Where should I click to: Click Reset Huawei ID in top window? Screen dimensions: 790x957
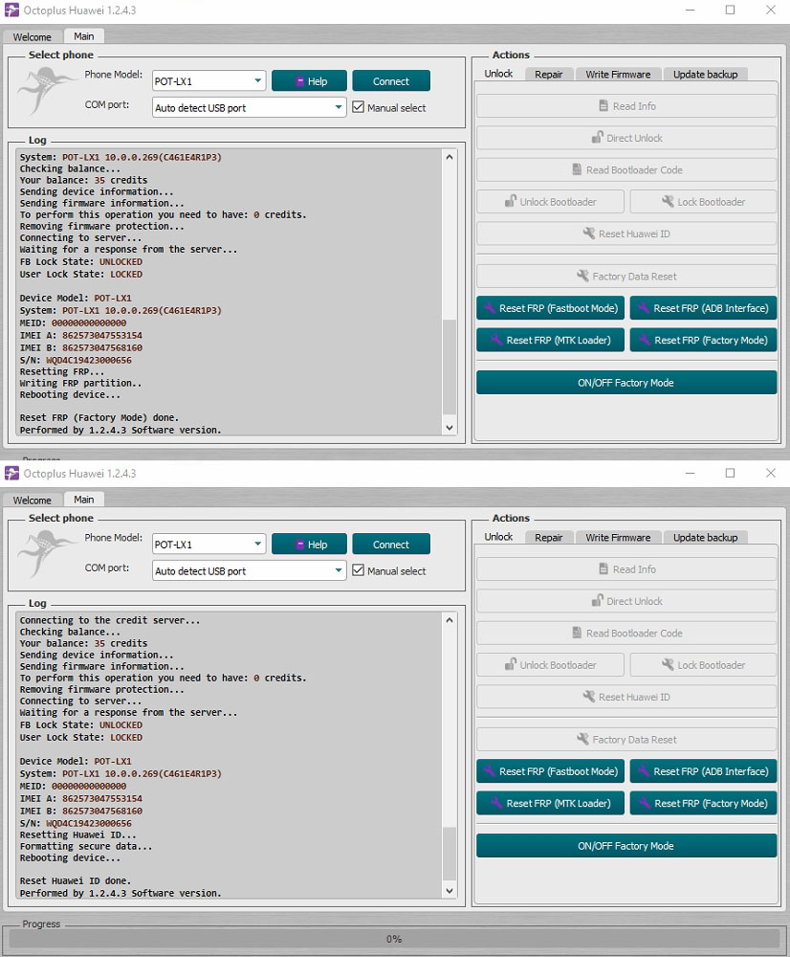626,234
